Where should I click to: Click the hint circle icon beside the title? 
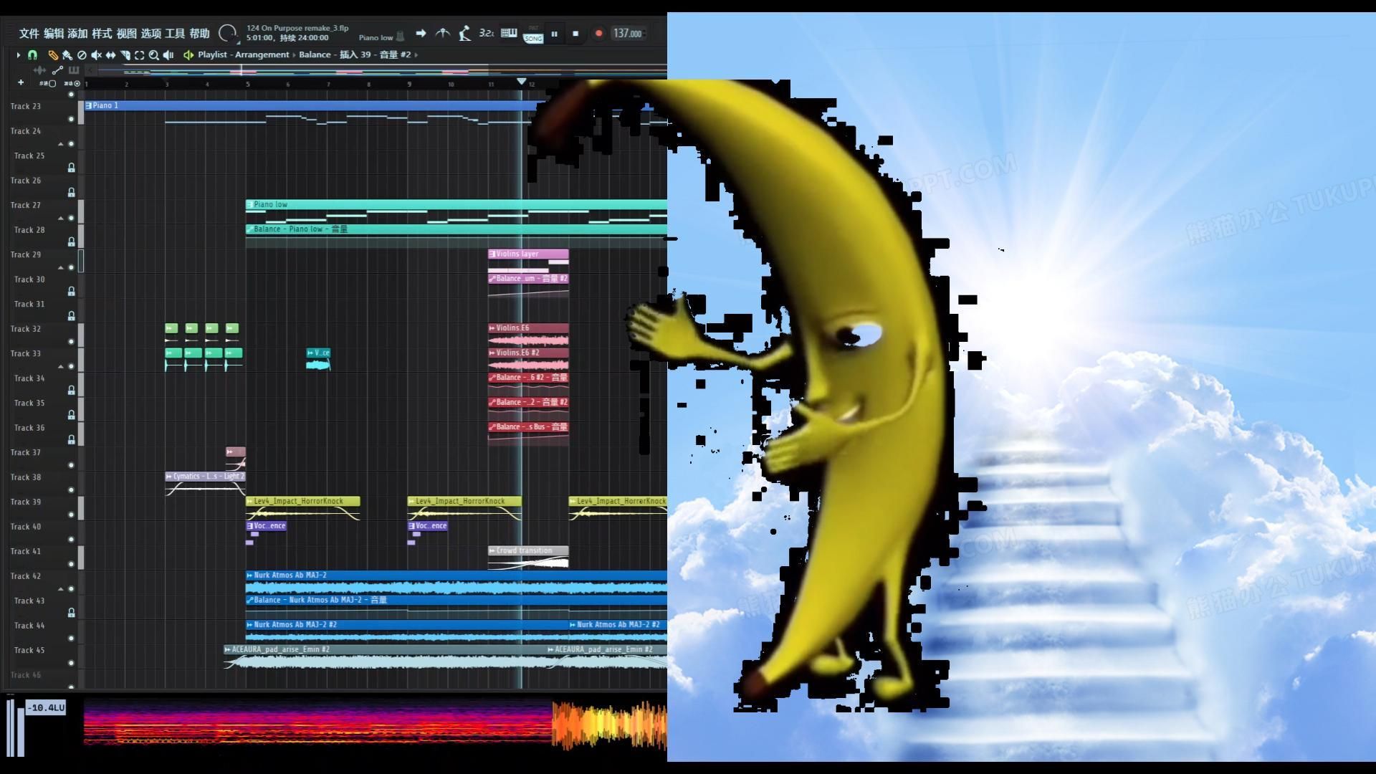pos(227,33)
